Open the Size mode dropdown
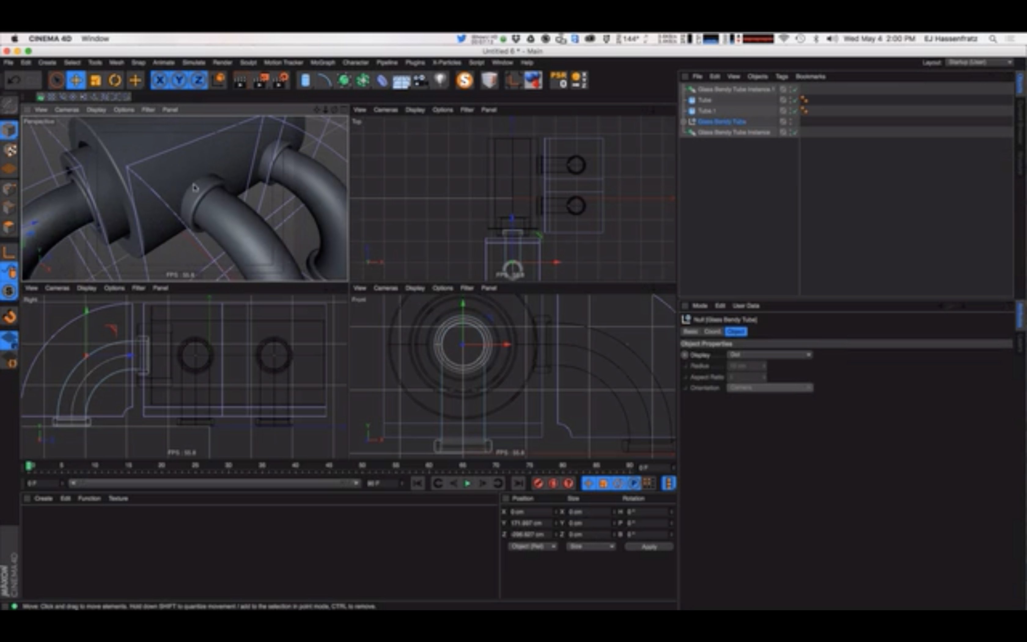The height and width of the screenshot is (642, 1027). point(591,547)
